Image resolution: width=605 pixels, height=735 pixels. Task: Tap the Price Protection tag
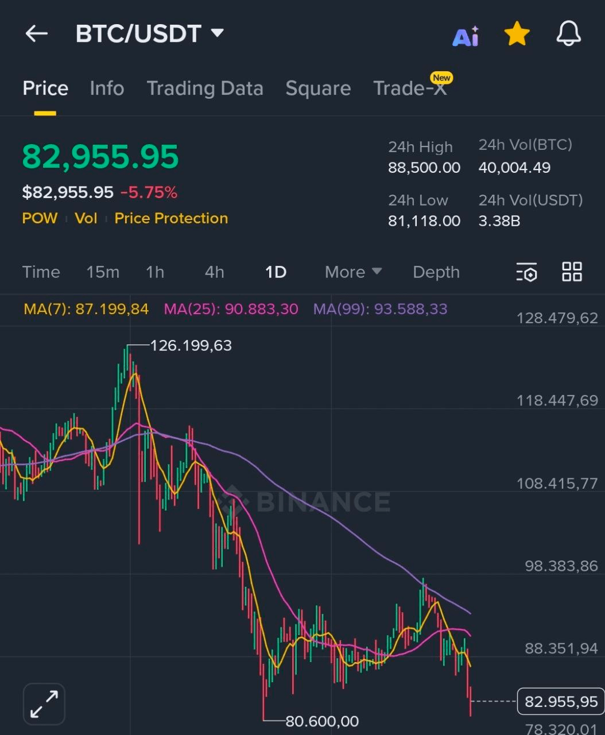point(171,218)
